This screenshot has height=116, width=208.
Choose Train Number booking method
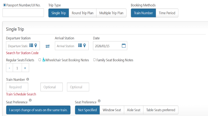[143, 13]
